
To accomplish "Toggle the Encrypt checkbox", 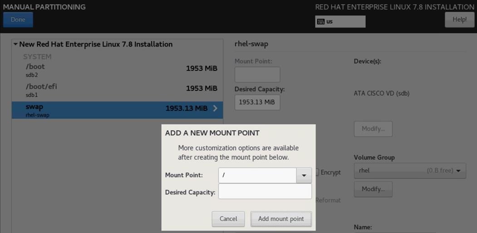I will [x=317, y=172].
